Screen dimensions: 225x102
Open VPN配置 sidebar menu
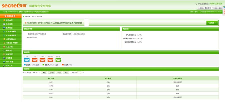click(x=11, y=58)
